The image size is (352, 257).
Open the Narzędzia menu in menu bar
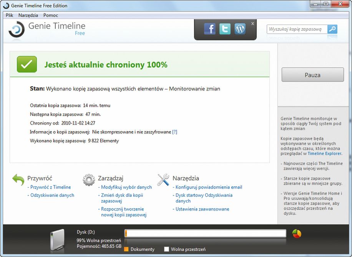click(28, 15)
